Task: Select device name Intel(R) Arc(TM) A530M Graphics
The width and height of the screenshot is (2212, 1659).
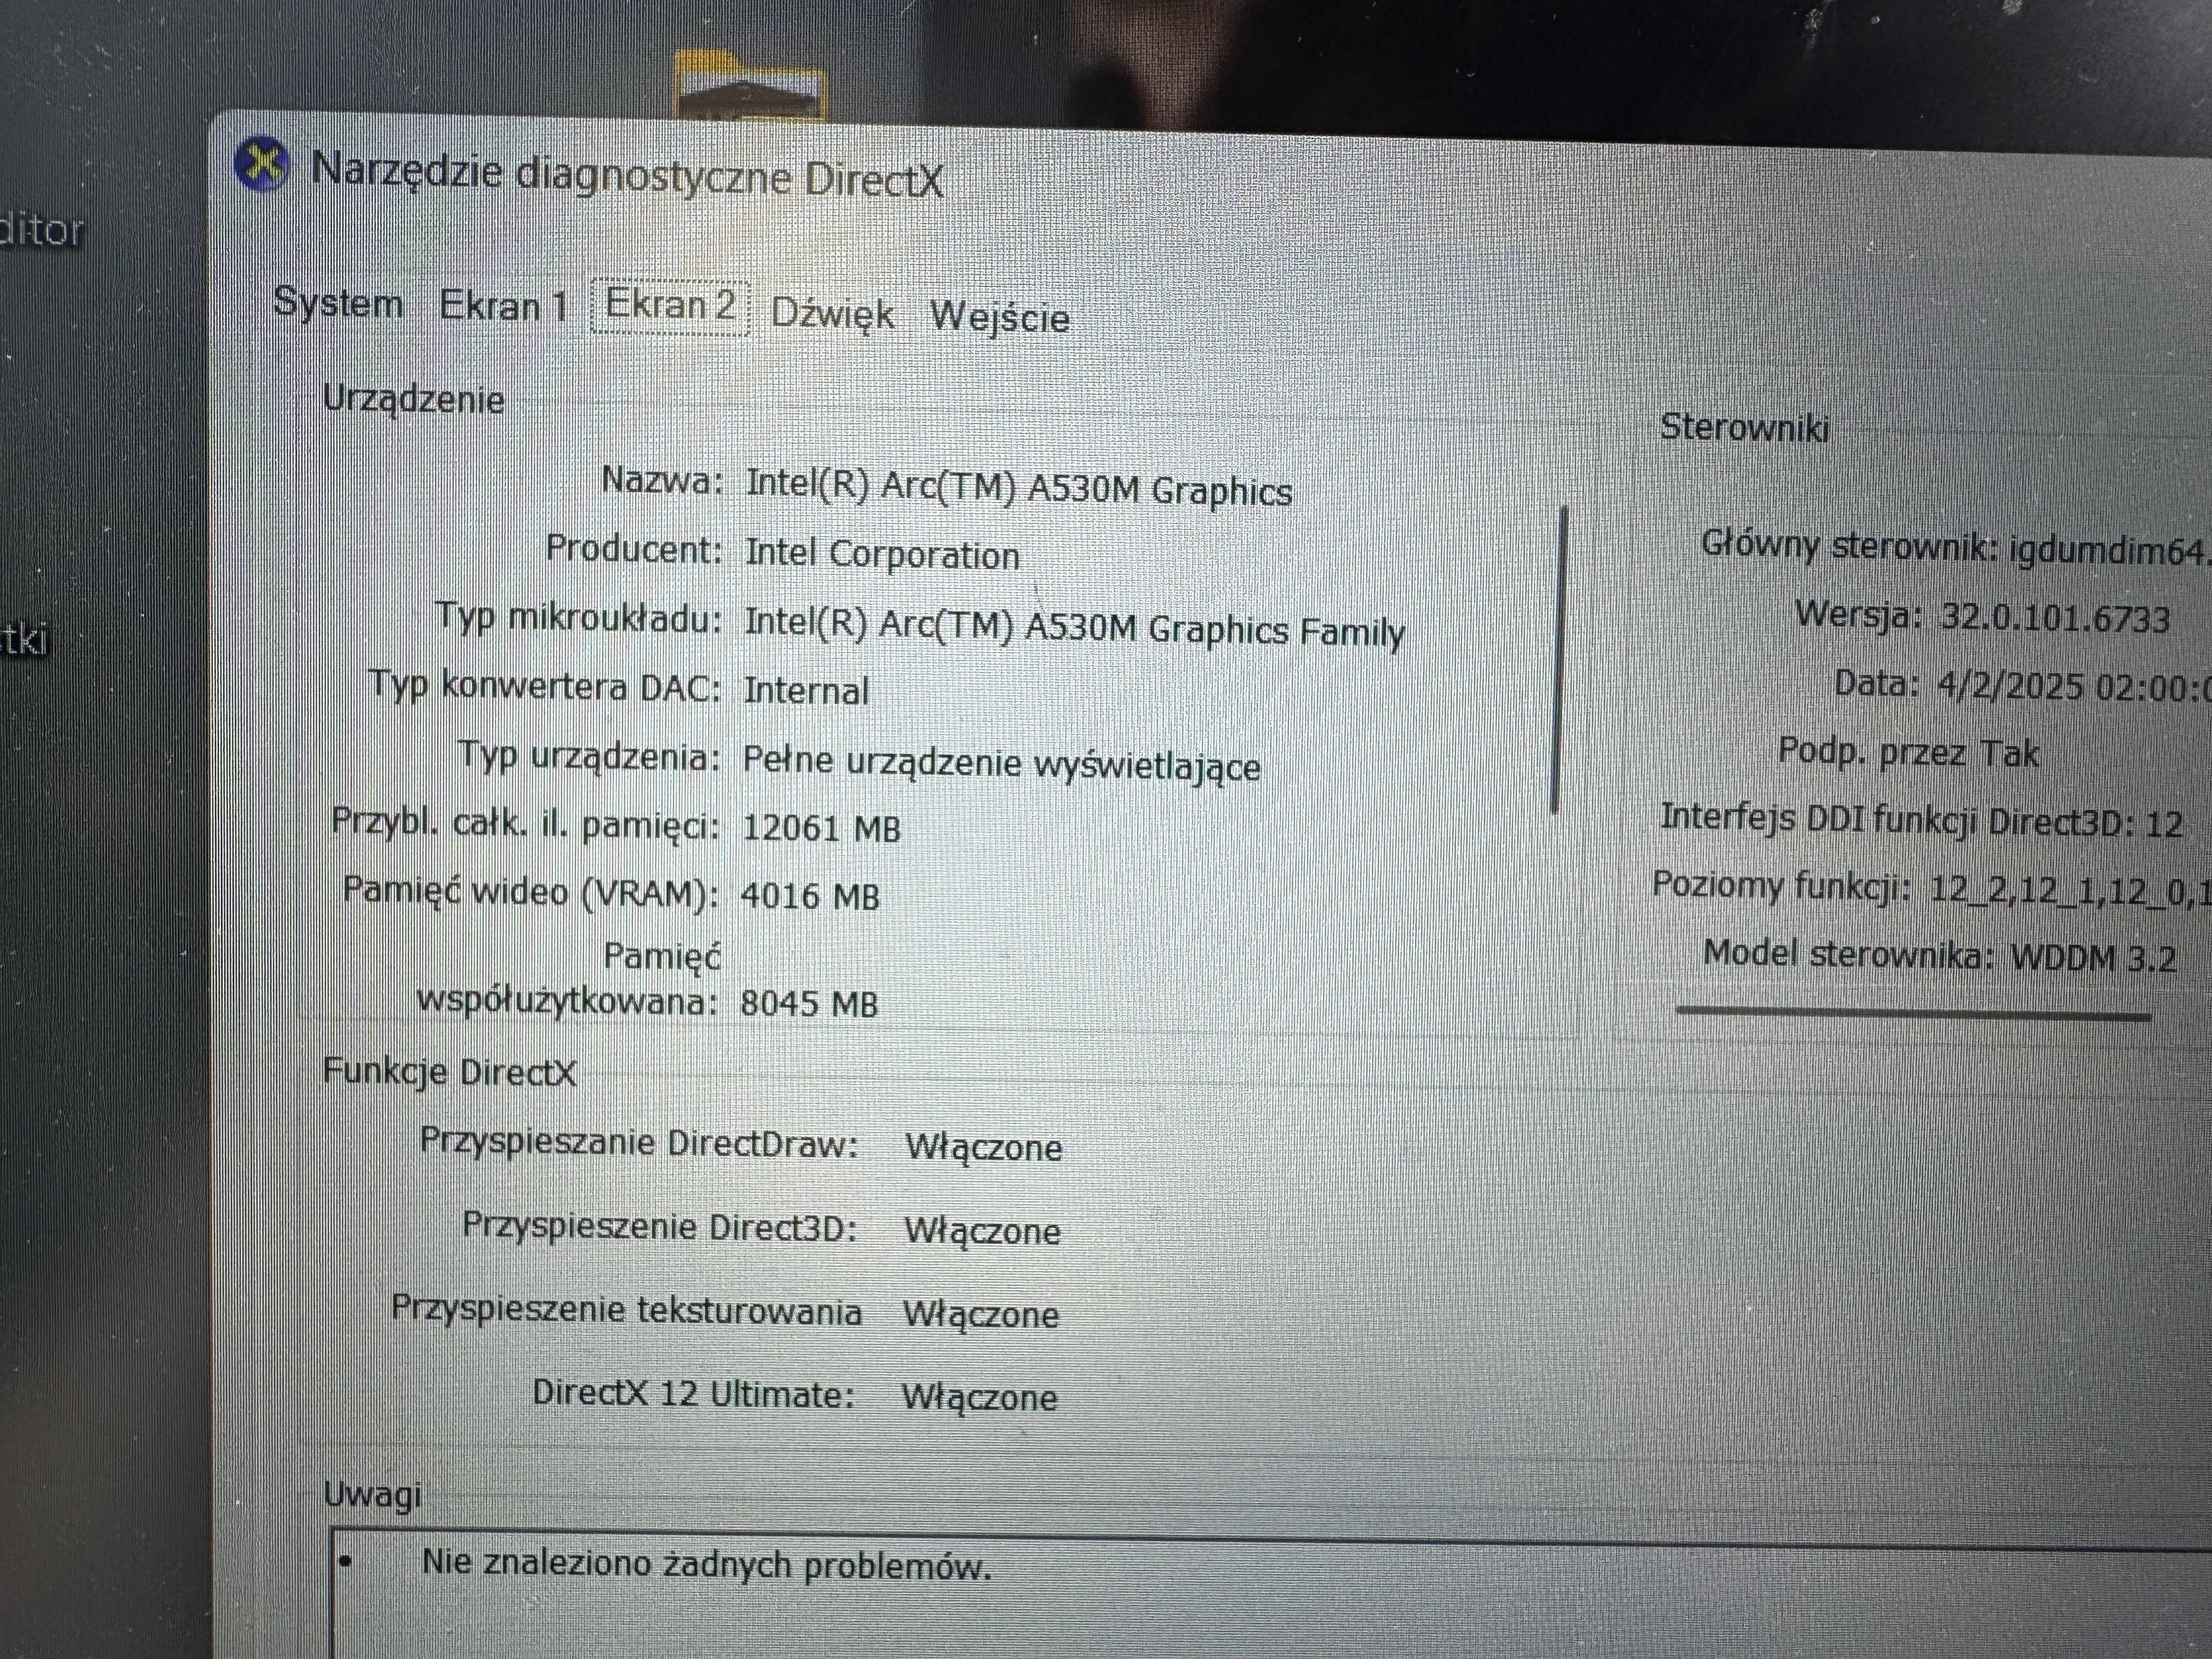Action: pyautogui.click(x=1019, y=488)
